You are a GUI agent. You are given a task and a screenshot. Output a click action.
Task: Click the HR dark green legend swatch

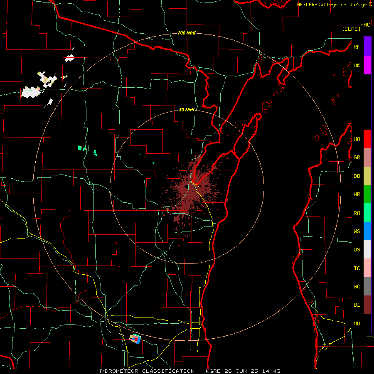point(367,194)
